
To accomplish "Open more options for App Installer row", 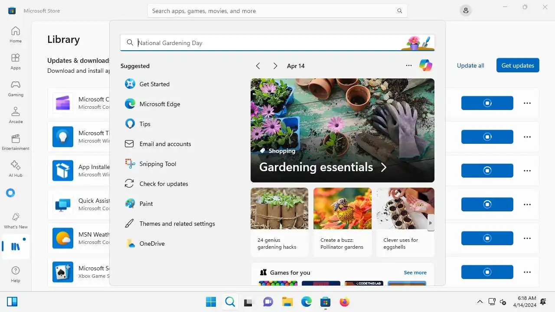I will (527, 171).
